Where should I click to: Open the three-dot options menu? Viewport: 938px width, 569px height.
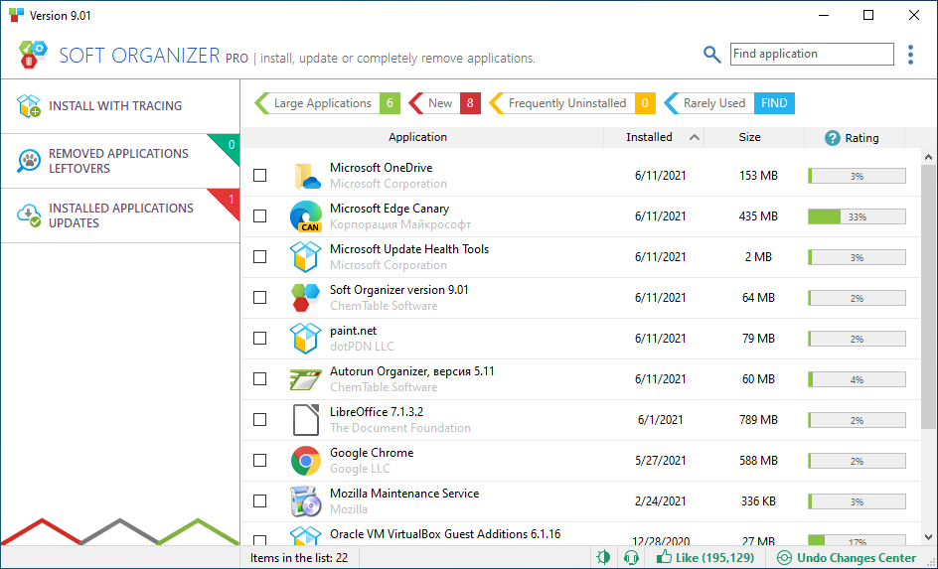(x=910, y=55)
